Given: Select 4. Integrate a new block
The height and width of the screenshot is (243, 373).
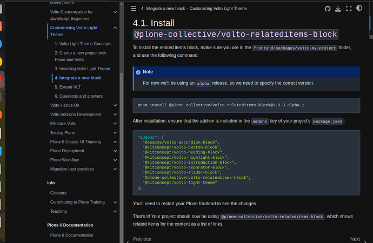Looking at the screenshot, I should pyautogui.click(x=78, y=78).
